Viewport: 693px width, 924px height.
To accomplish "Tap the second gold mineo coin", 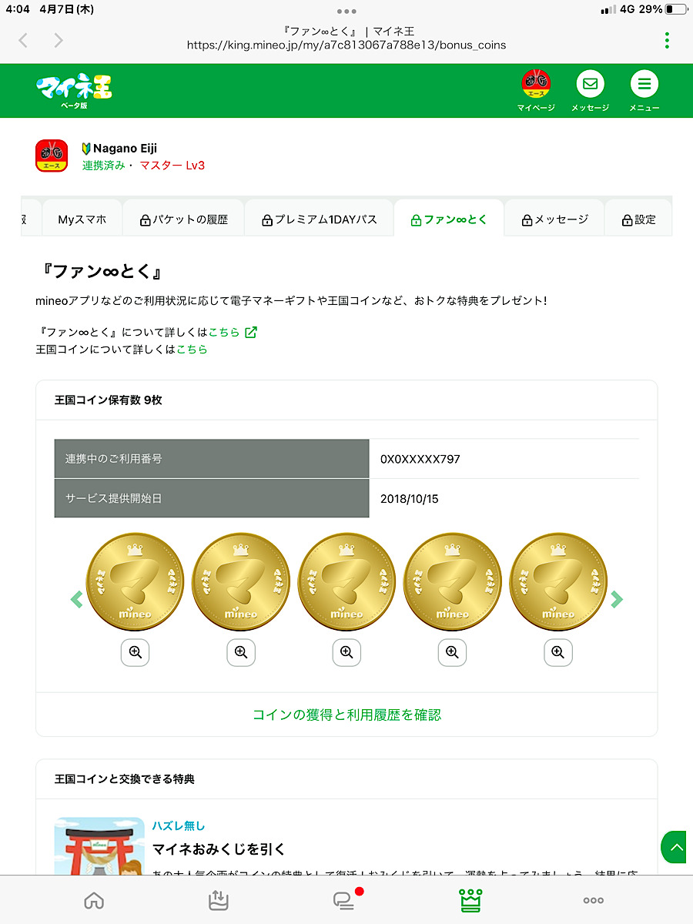I will 240,582.
